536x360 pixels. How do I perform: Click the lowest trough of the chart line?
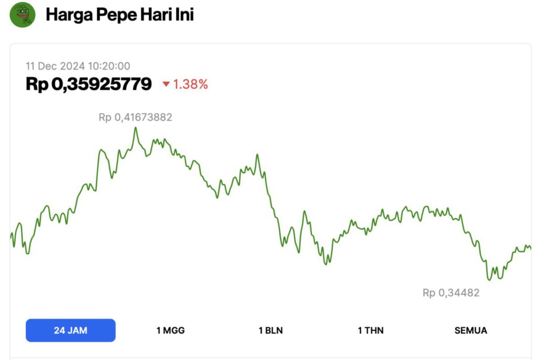[x=489, y=280]
